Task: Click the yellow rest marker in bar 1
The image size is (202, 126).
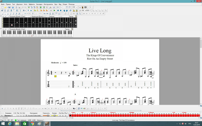Action: coord(55,76)
